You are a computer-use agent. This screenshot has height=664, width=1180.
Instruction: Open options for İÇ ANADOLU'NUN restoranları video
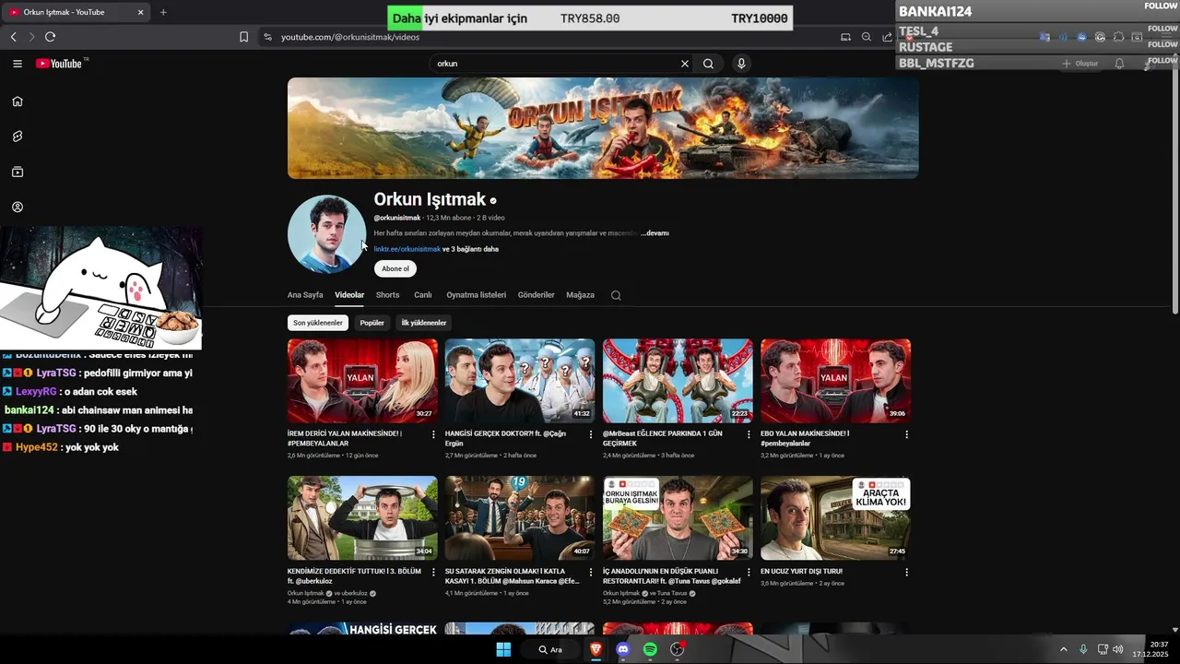point(749,572)
